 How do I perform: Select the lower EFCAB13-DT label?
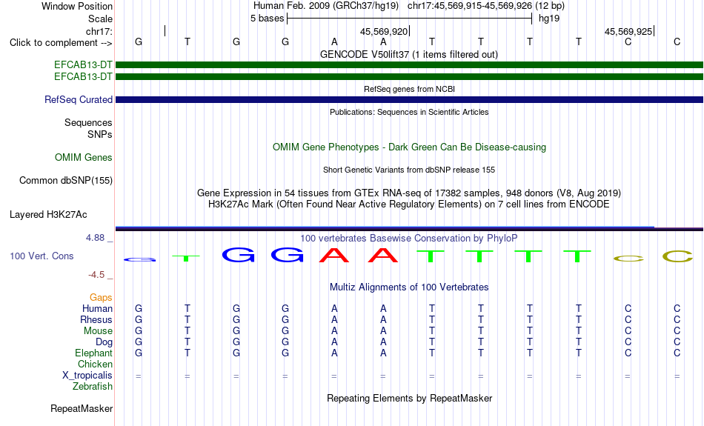point(83,77)
